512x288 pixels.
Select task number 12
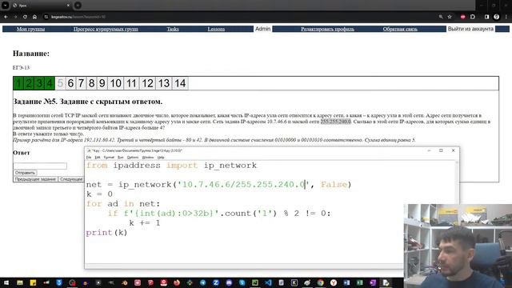(x=147, y=83)
